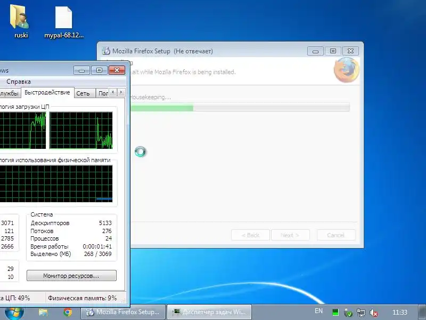Open the clock showing 11:33
The height and width of the screenshot is (320, 426).
tap(400, 313)
